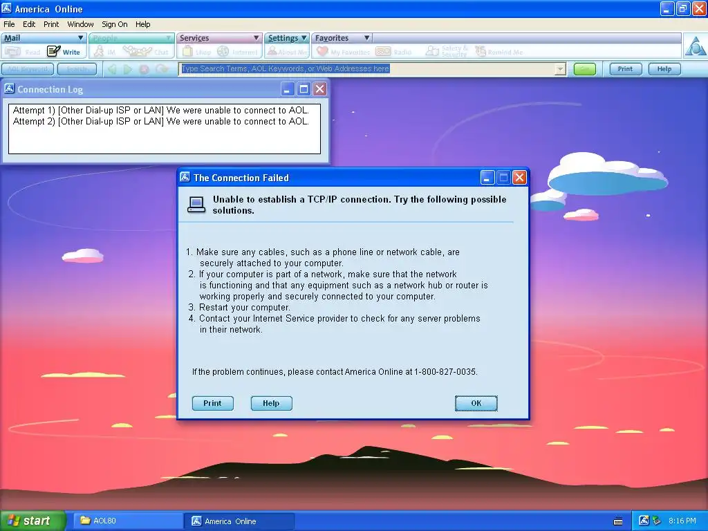
Task: Click Help button in Connection Failed dialog
Action: pyautogui.click(x=271, y=403)
